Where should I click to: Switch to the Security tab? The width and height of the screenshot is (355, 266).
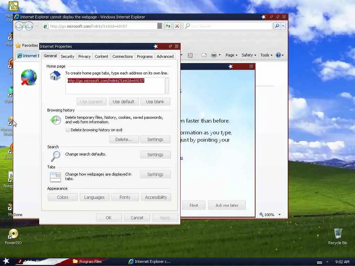click(x=68, y=56)
